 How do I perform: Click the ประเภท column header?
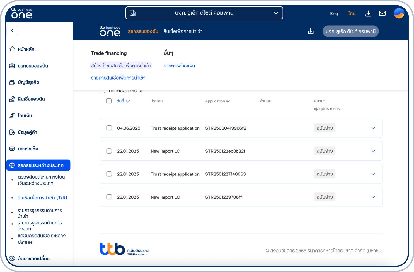point(157,101)
